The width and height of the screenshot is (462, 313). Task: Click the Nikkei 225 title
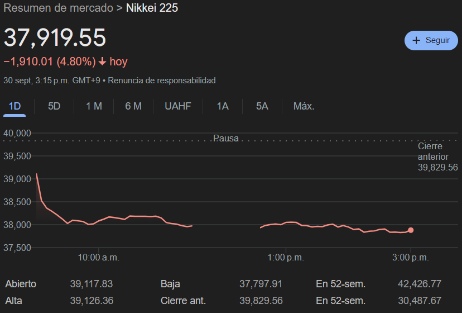pos(152,8)
